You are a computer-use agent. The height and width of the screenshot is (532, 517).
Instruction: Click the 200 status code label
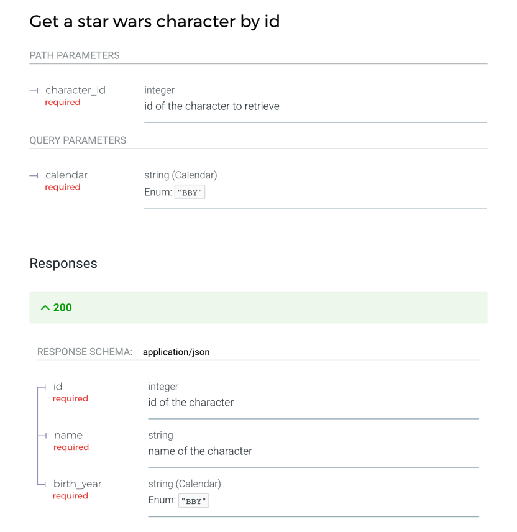[x=63, y=307]
